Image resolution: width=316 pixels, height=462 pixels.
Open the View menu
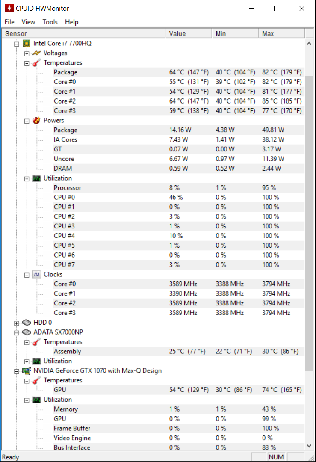coord(28,22)
